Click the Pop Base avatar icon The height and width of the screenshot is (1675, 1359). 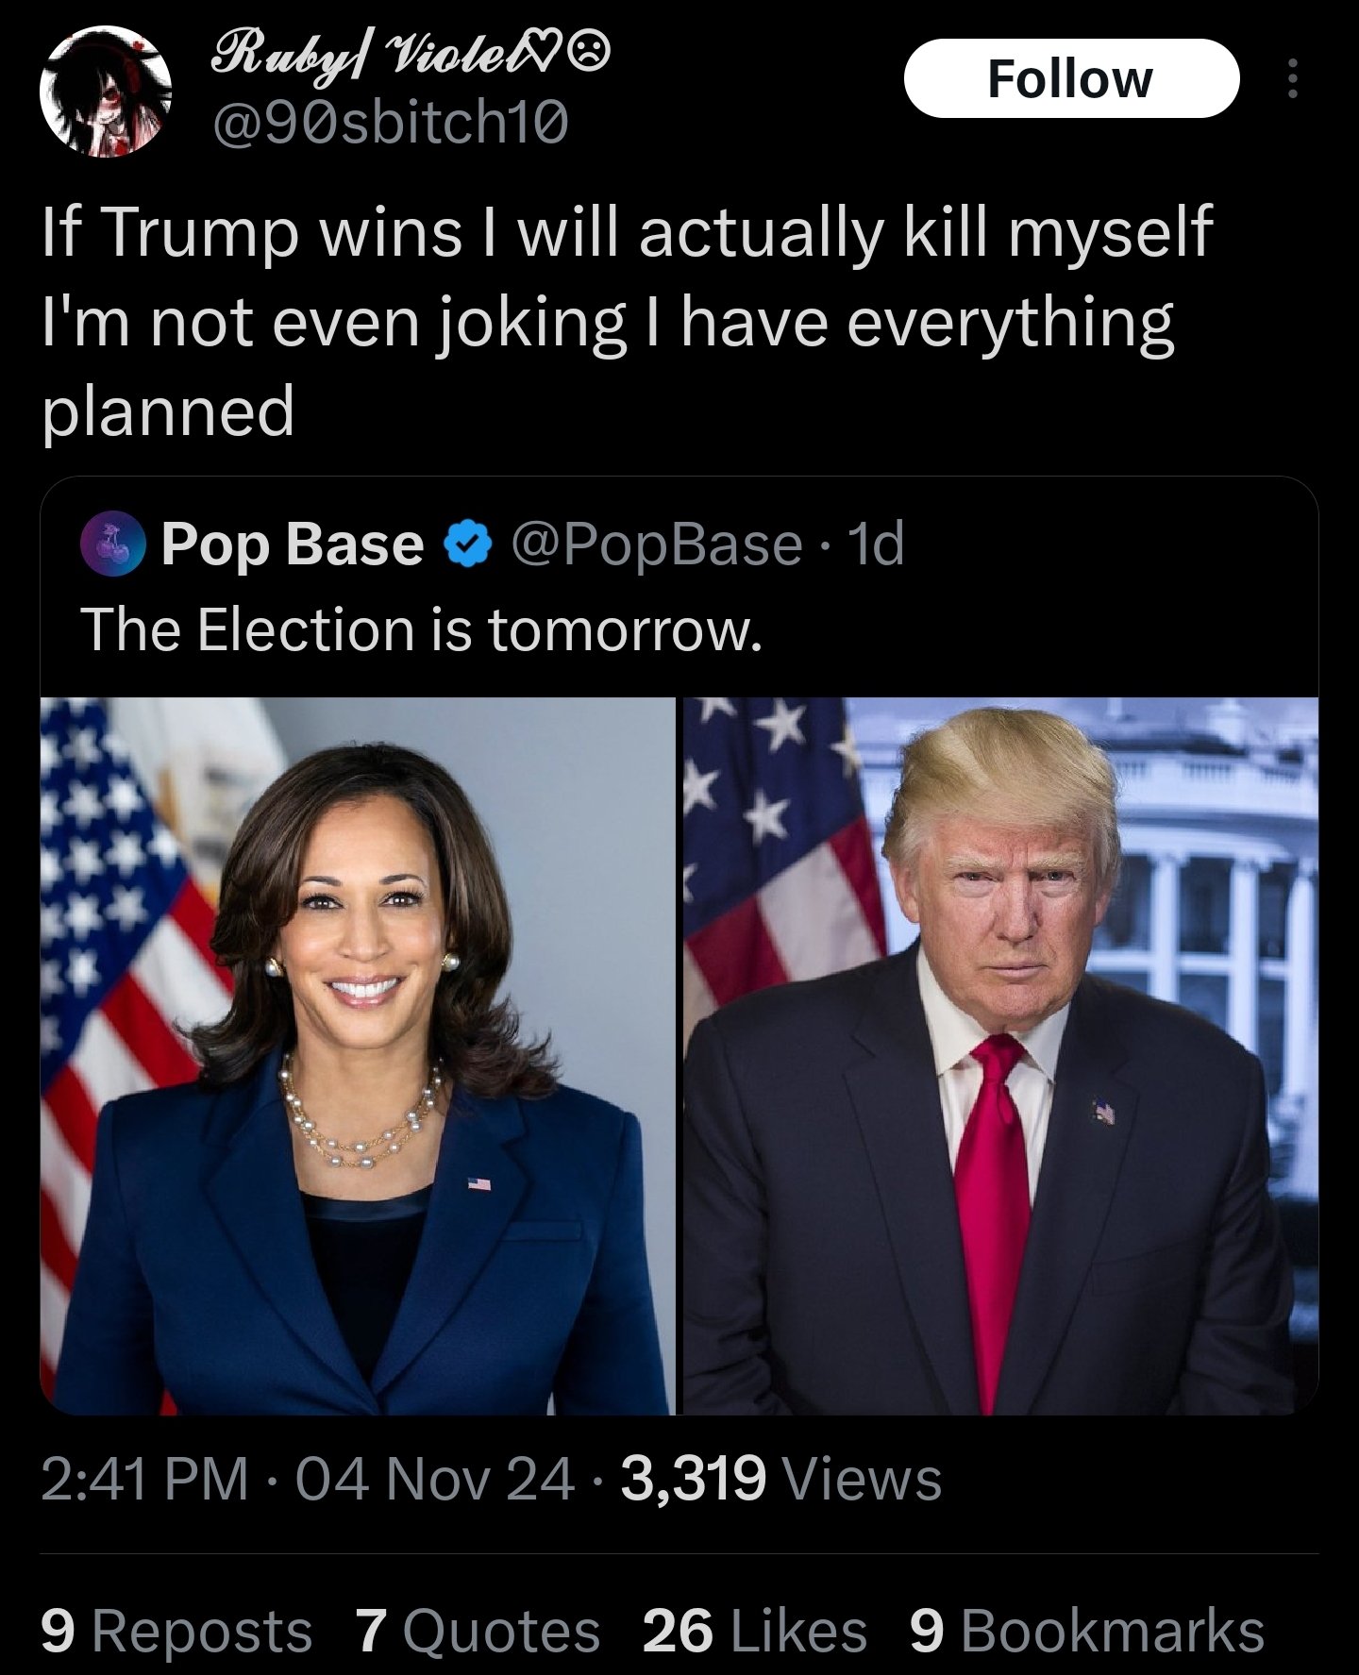click(x=113, y=544)
